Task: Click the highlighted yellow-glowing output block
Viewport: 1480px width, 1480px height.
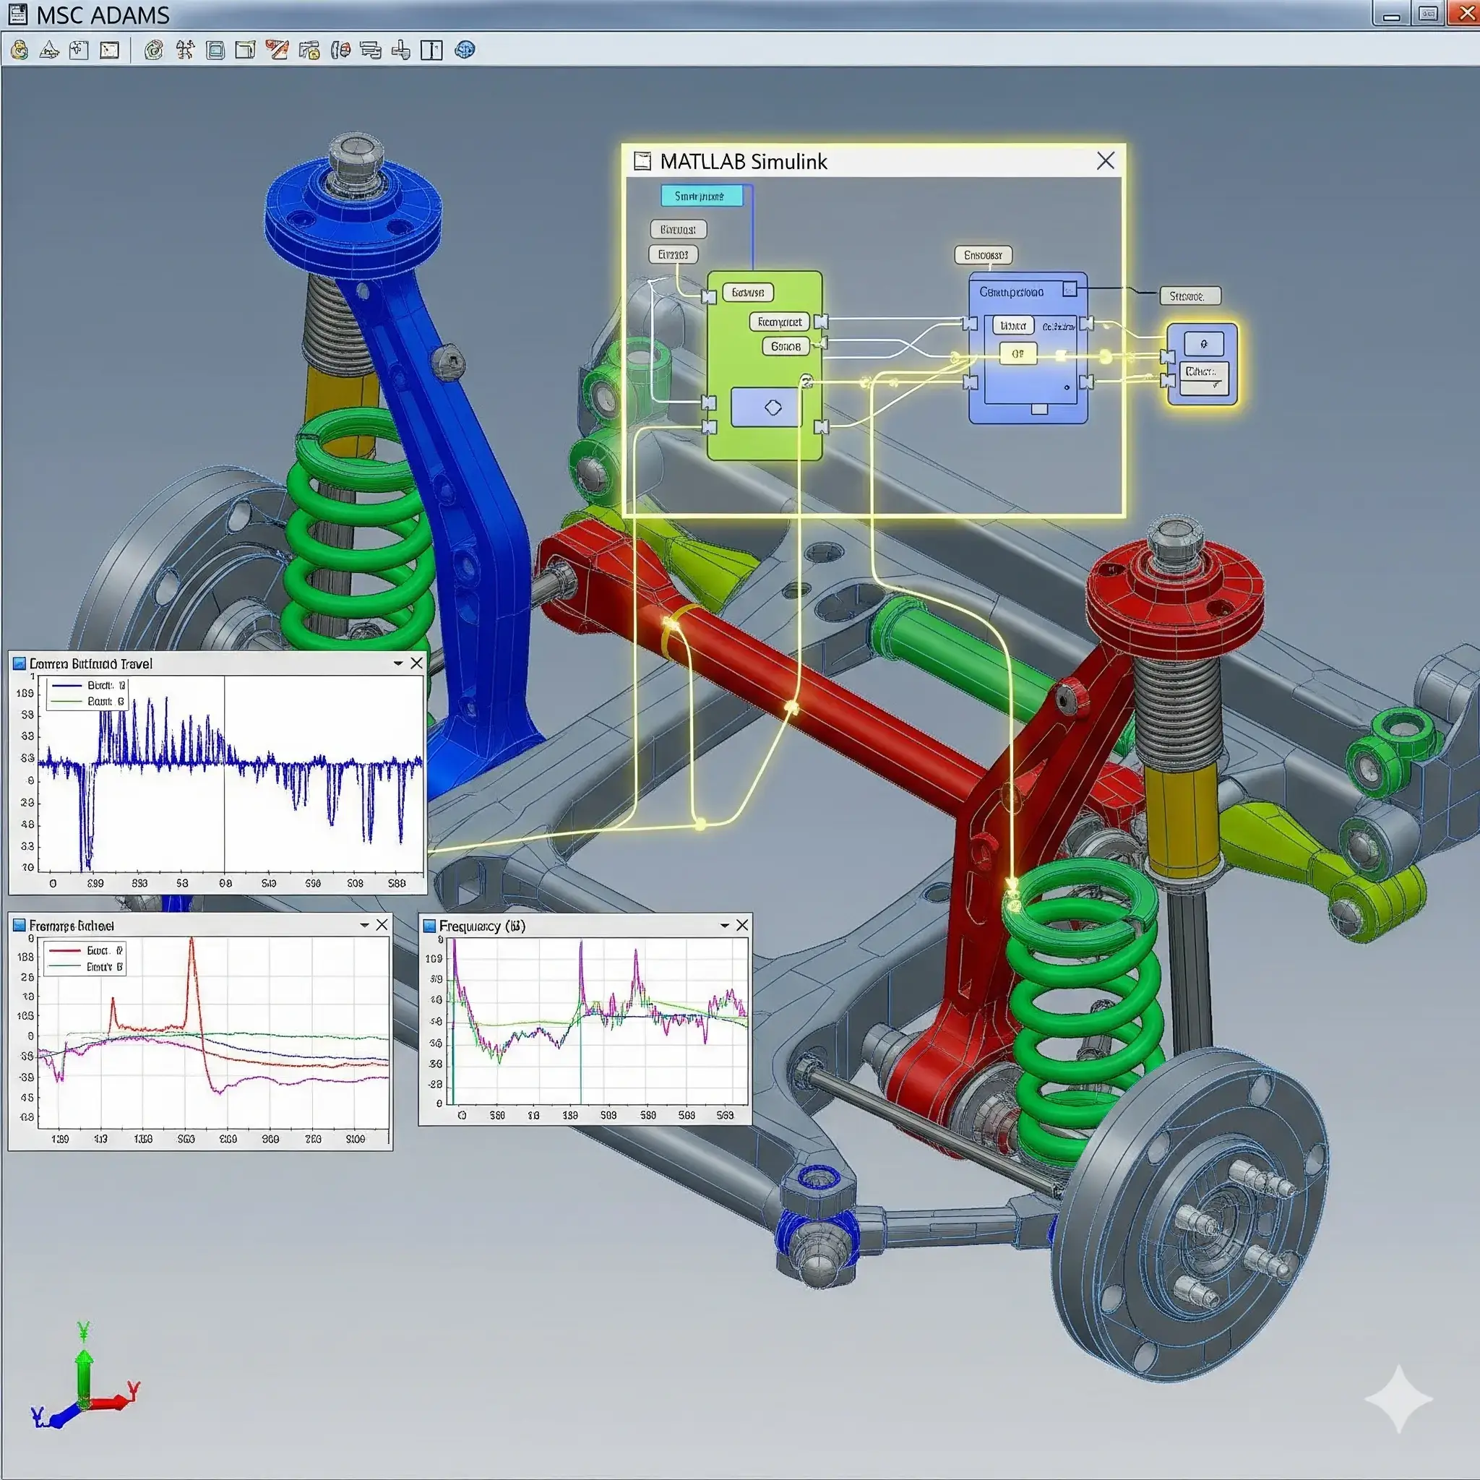Action: pos(1201,365)
